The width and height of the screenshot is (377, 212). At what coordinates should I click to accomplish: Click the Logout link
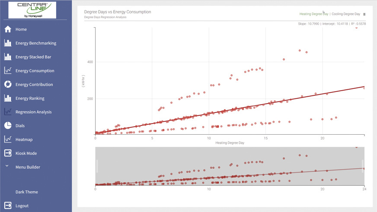pyautogui.click(x=22, y=206)
